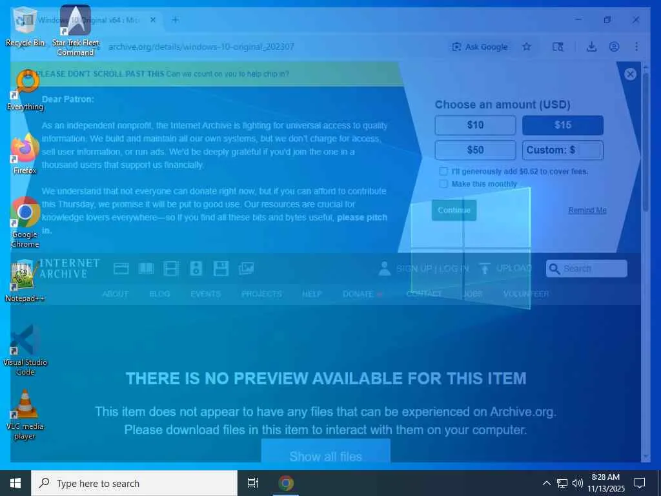Open the taskbar clock showing 8:28 AM
This screenshot has width=661, height=496.
pyautogui.click(x=605, y=483)
